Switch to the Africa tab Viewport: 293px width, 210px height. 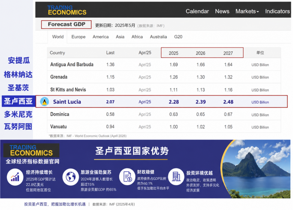[x=137, y=37]
